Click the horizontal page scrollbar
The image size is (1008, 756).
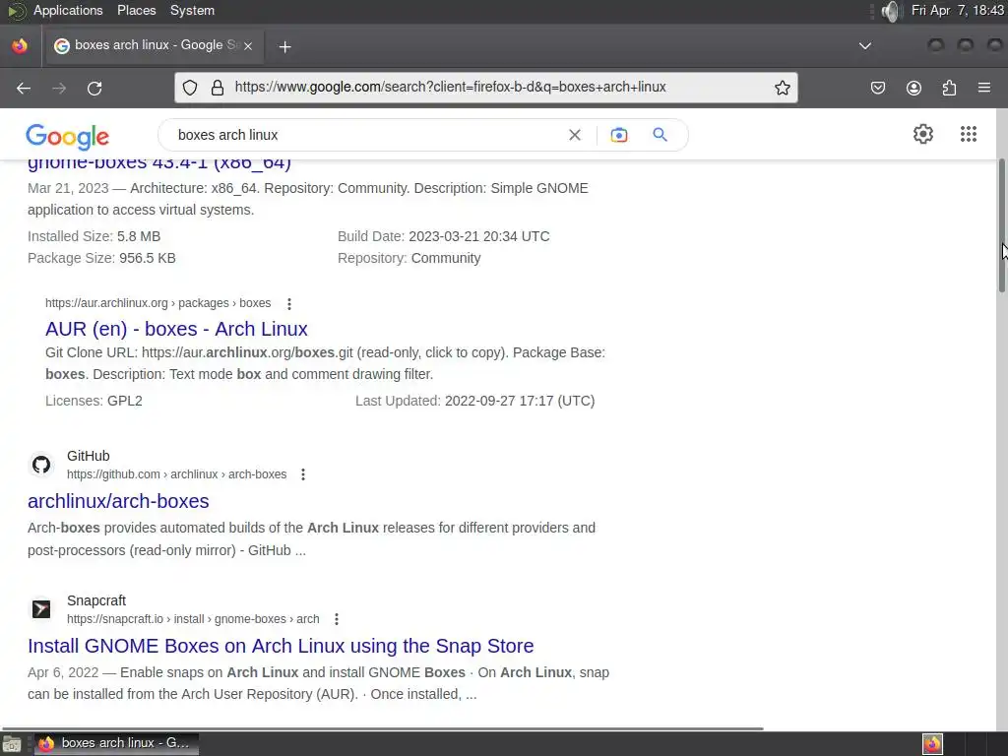383,728
